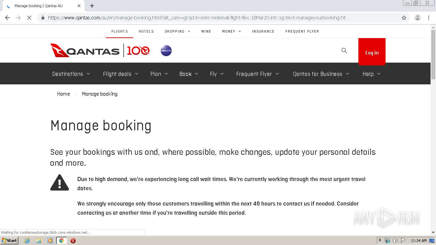Go to the Hotels top link
The height and width of the screenshot is (245, 436).
[x=146, y=31]
